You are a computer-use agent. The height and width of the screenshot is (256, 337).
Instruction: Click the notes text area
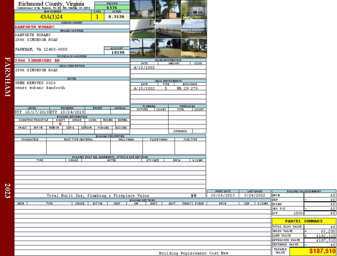point(72,93)
